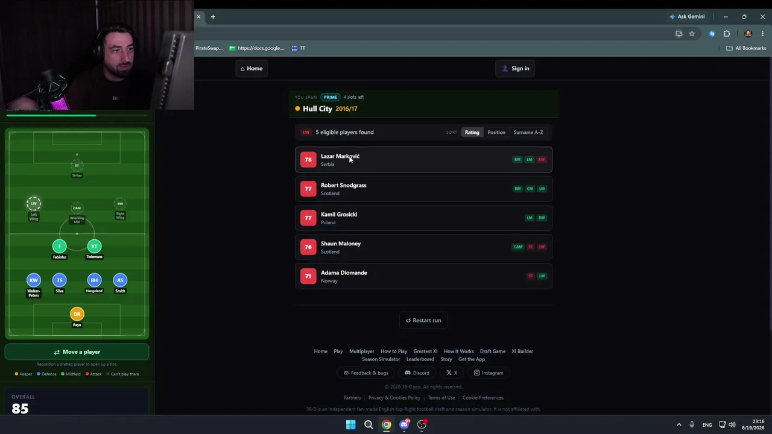Pick Robert Snodgrass from the player list
The height and width of the screenshot is (434, 772).
pyautogui.click(x=423, y=189)
